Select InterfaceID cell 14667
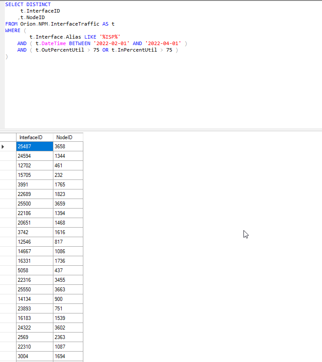The width and height of the screenshot is (322, 362). pos(35,251)
